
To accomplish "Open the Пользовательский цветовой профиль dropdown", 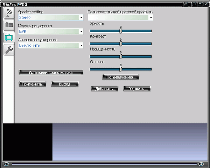I will point(151,17).
